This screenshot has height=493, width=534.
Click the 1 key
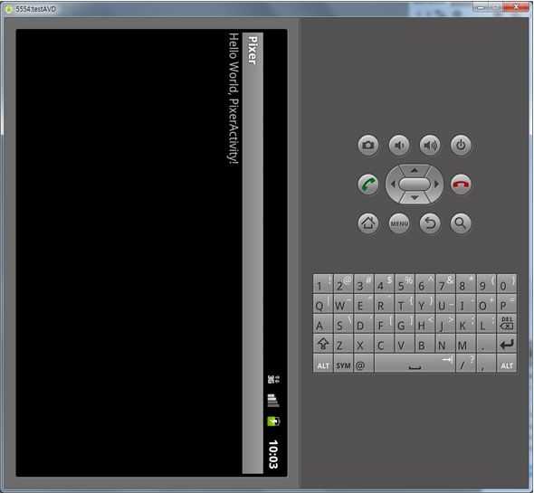(x=323, y=283)
